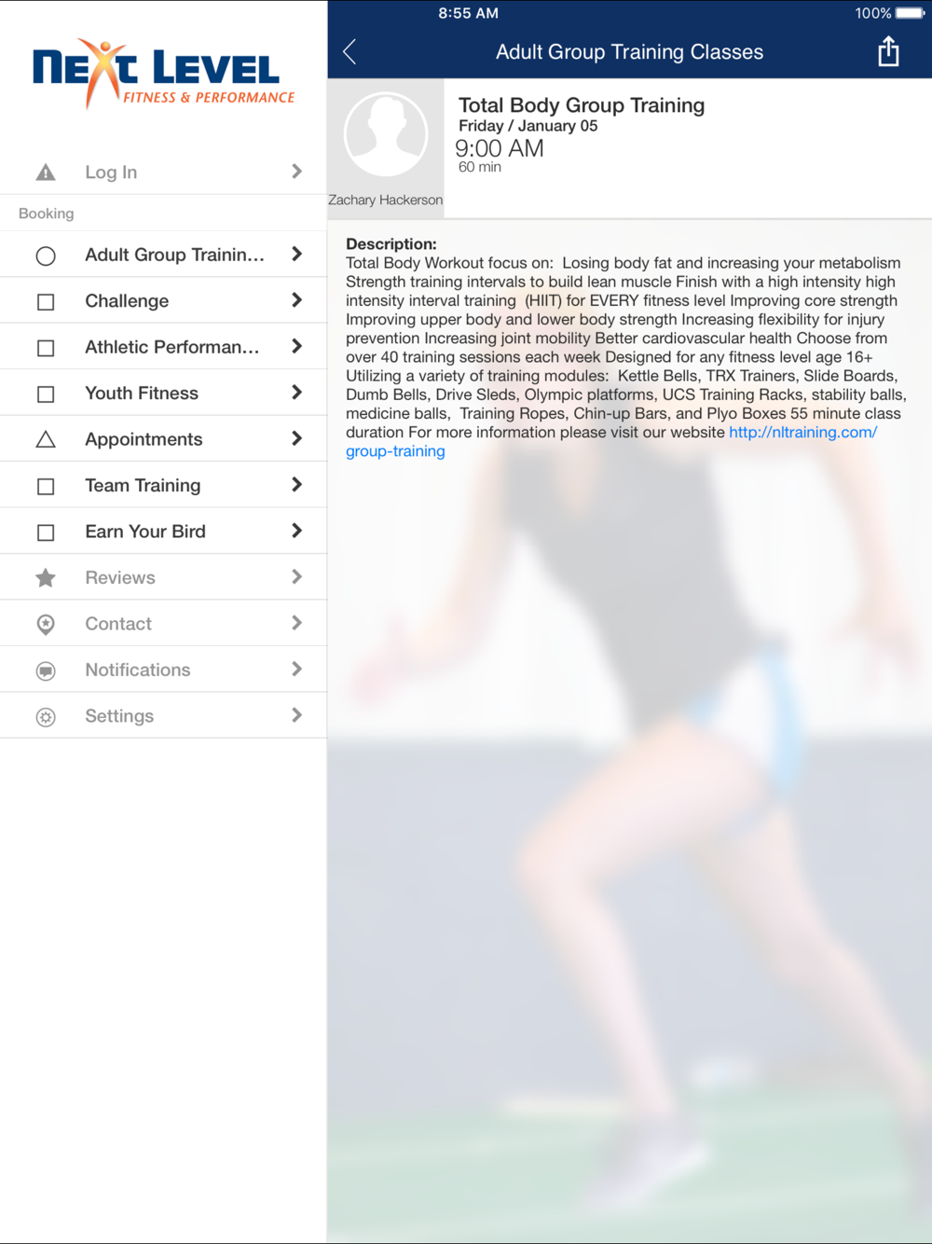932x1244 pixels.
Task: Open the Log In menu item
Action: (x=163, y=172)
